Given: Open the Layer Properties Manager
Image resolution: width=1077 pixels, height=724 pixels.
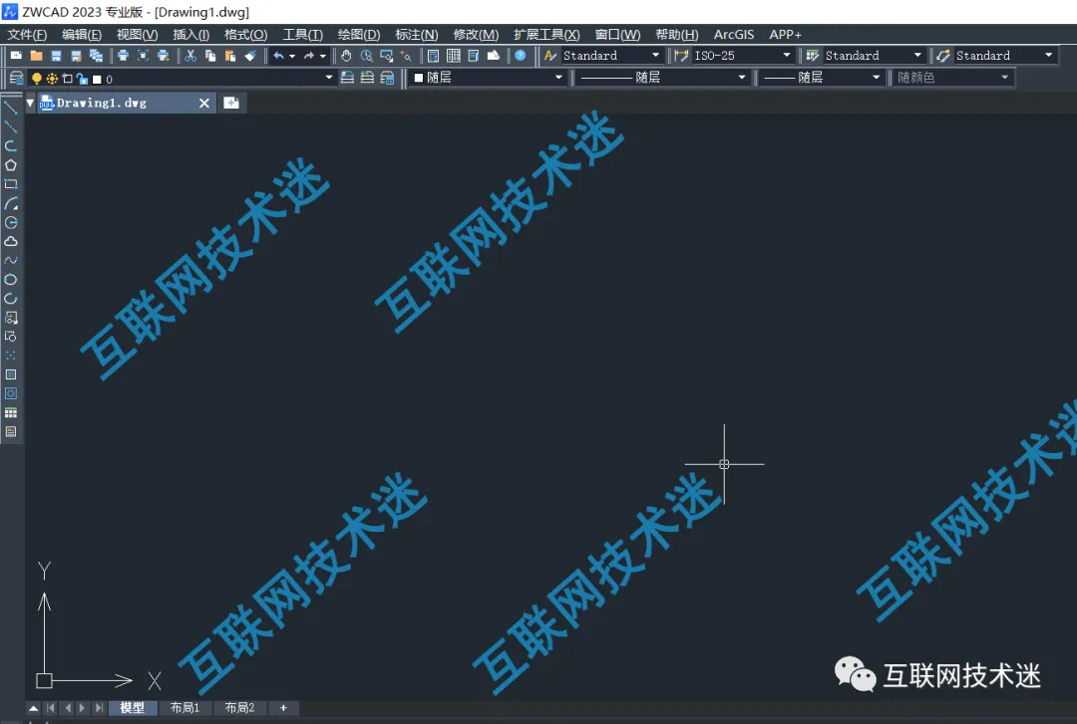Looking at the screenshot, I should pos(17,79).
